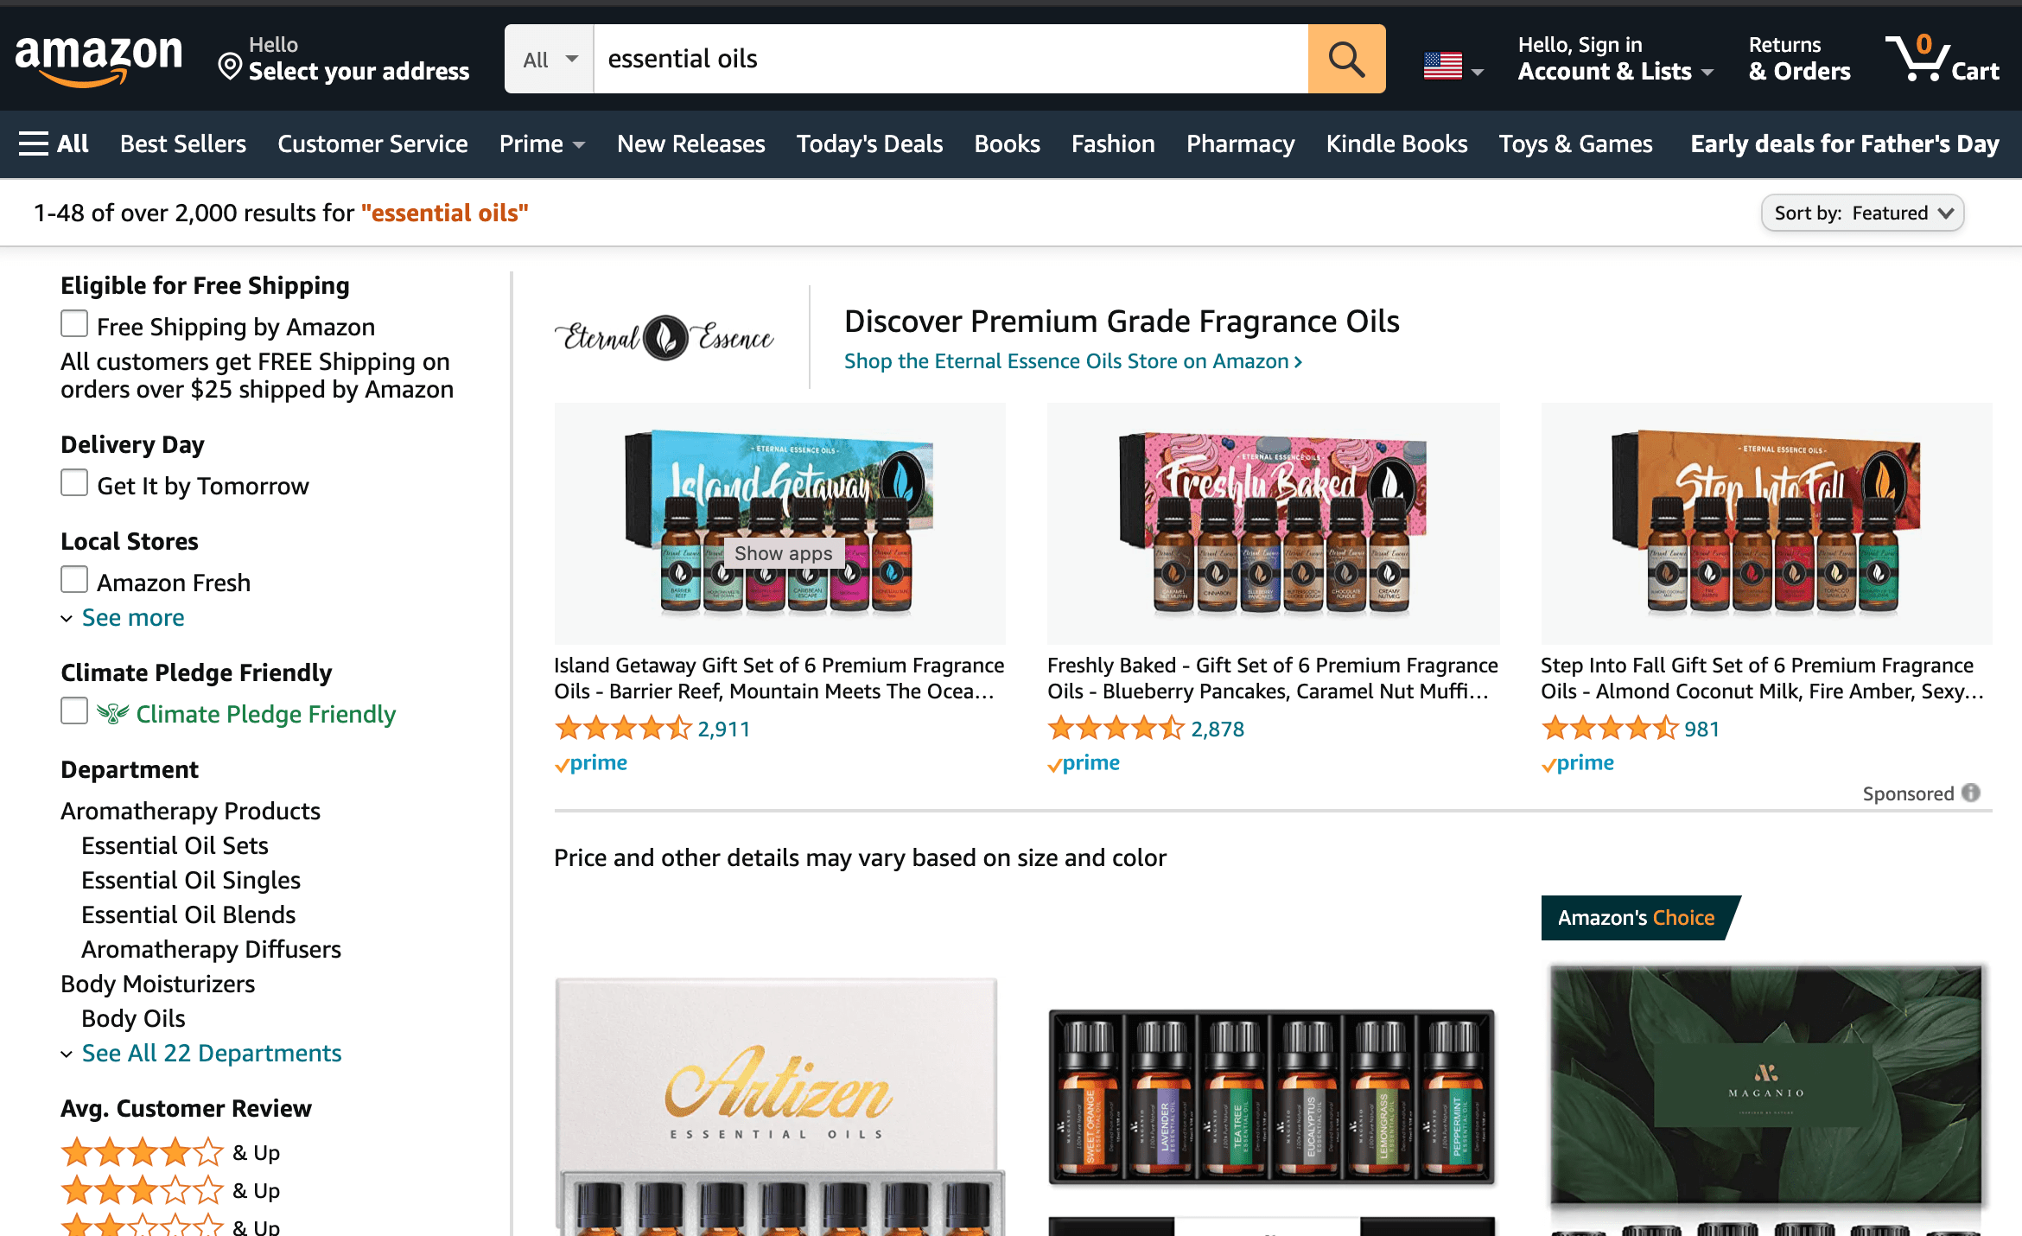Open Best Sellers nav item
The width and height of the screenshot is (2022, 1236).
click(x=183, y=143)
